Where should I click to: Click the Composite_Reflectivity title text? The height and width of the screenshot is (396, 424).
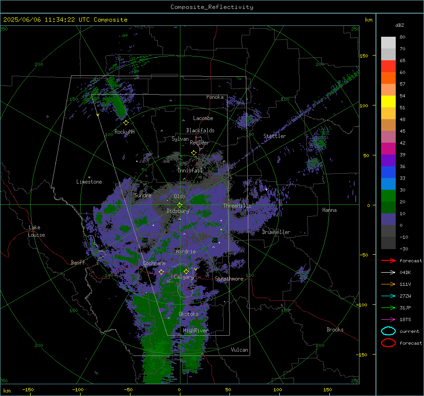click(x=212, y=7)
